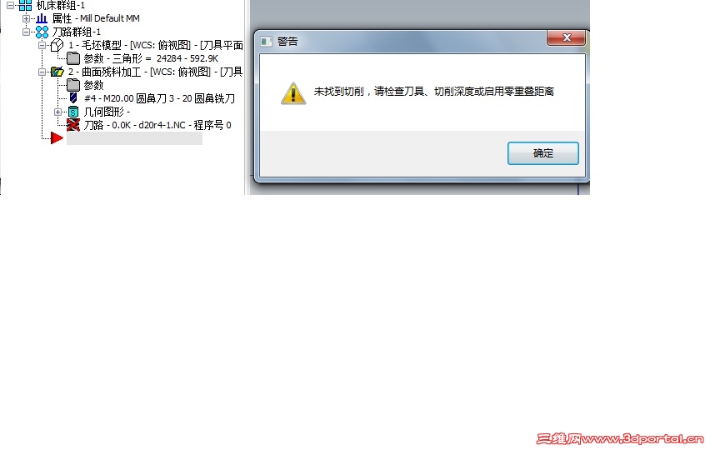Open the 曲面残料加工 operation folder icon

(x=57, y=72)
